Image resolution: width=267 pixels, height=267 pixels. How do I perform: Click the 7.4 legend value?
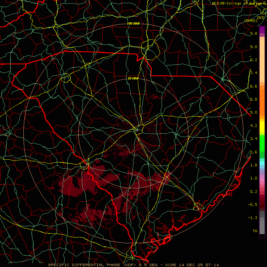click(x=254, y=73)
